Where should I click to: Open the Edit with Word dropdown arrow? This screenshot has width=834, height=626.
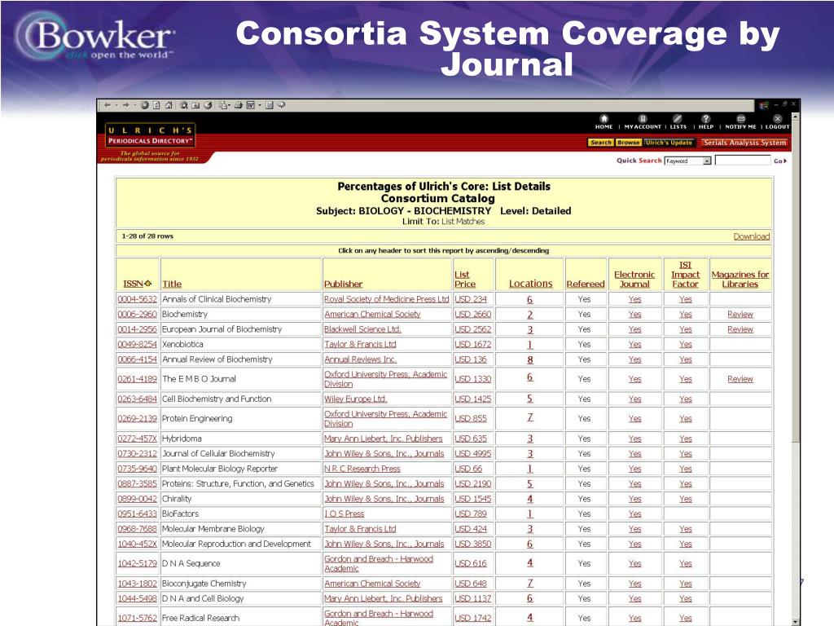pos(260,105)
